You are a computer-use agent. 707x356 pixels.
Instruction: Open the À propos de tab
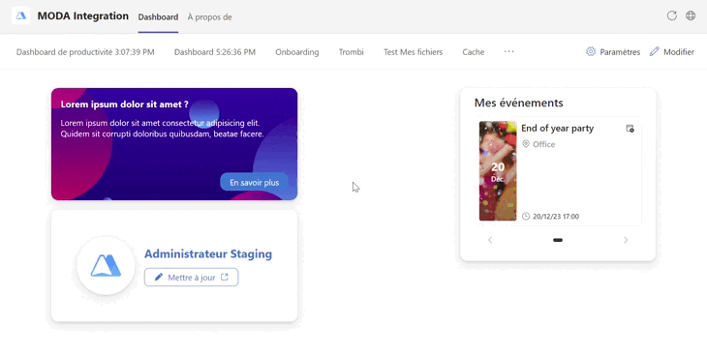[209, 17]
